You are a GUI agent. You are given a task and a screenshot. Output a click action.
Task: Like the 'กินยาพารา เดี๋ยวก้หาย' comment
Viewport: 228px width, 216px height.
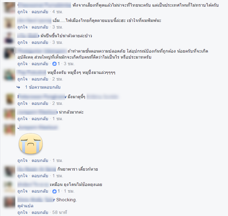pos(22,176)
